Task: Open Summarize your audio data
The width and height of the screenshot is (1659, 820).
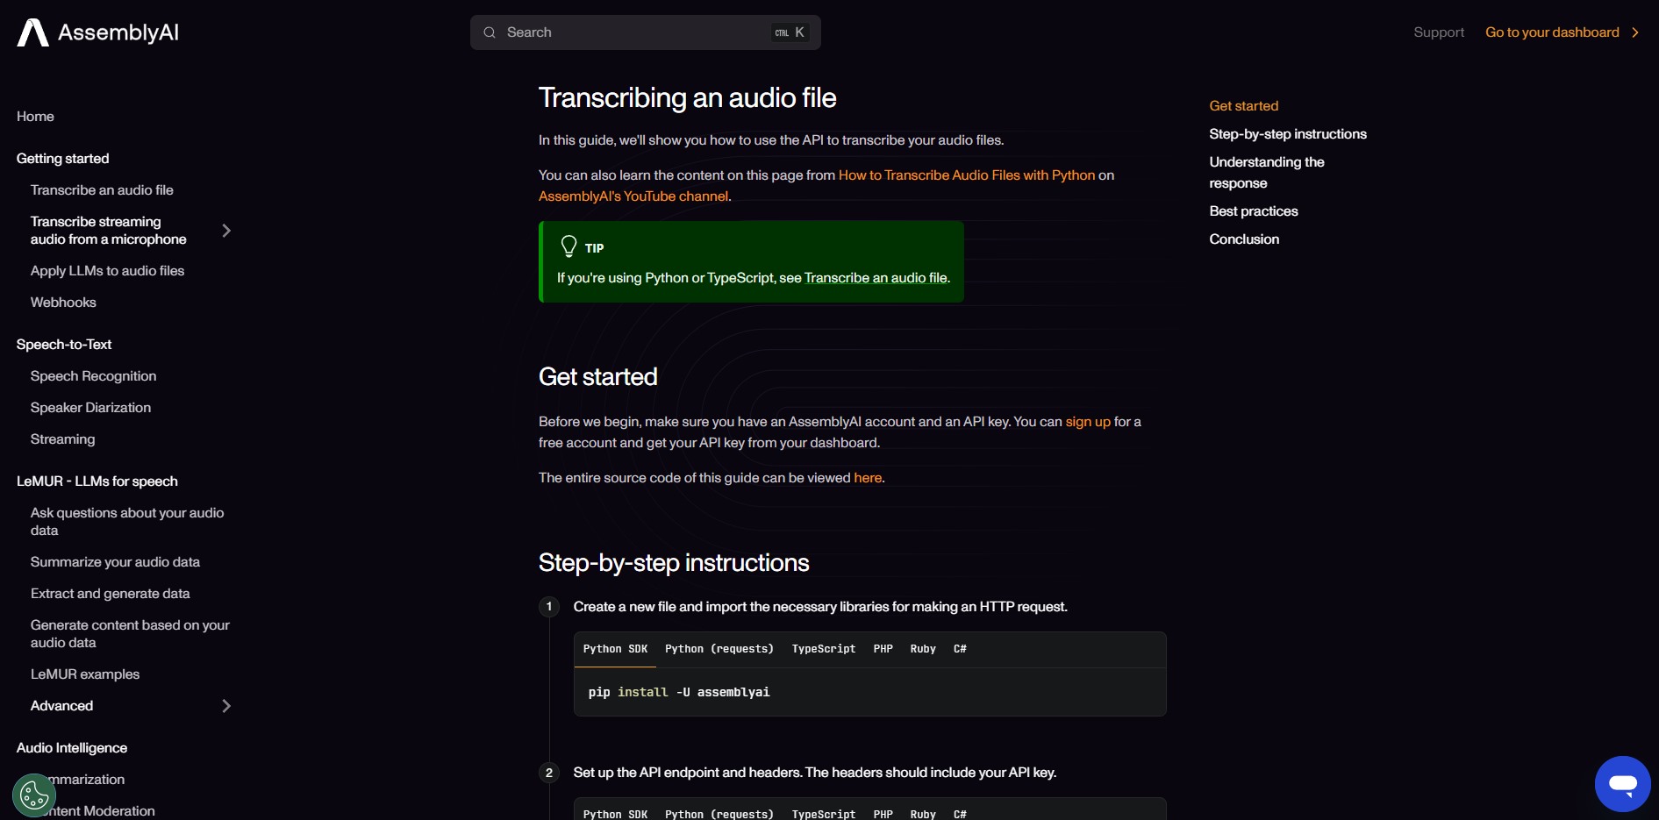Action: (x=115, y=562)
